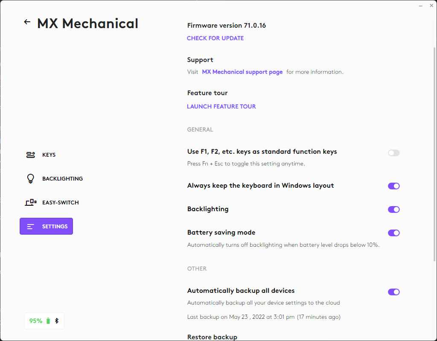The width and height of the screenshot is (437, 341).
Task: Click the Firmware version 71.0.16 text
Action: point(226,26)
